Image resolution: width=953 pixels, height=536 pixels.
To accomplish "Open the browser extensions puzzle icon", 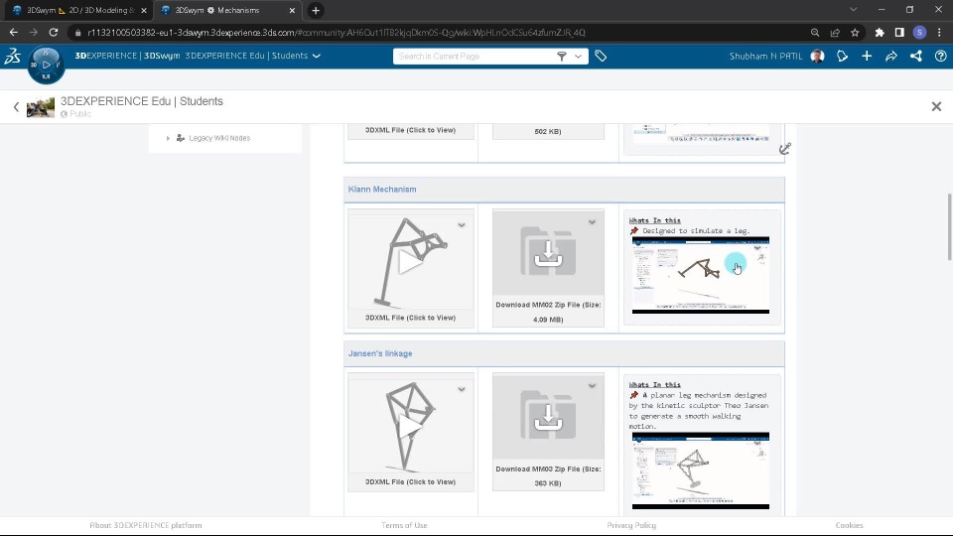I will pyautogui.click(x=880, y=32).
